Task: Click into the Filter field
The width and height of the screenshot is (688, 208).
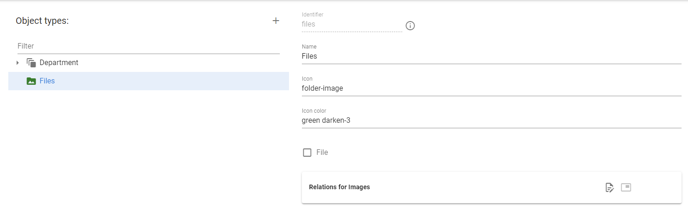Action: click(149, 46)
